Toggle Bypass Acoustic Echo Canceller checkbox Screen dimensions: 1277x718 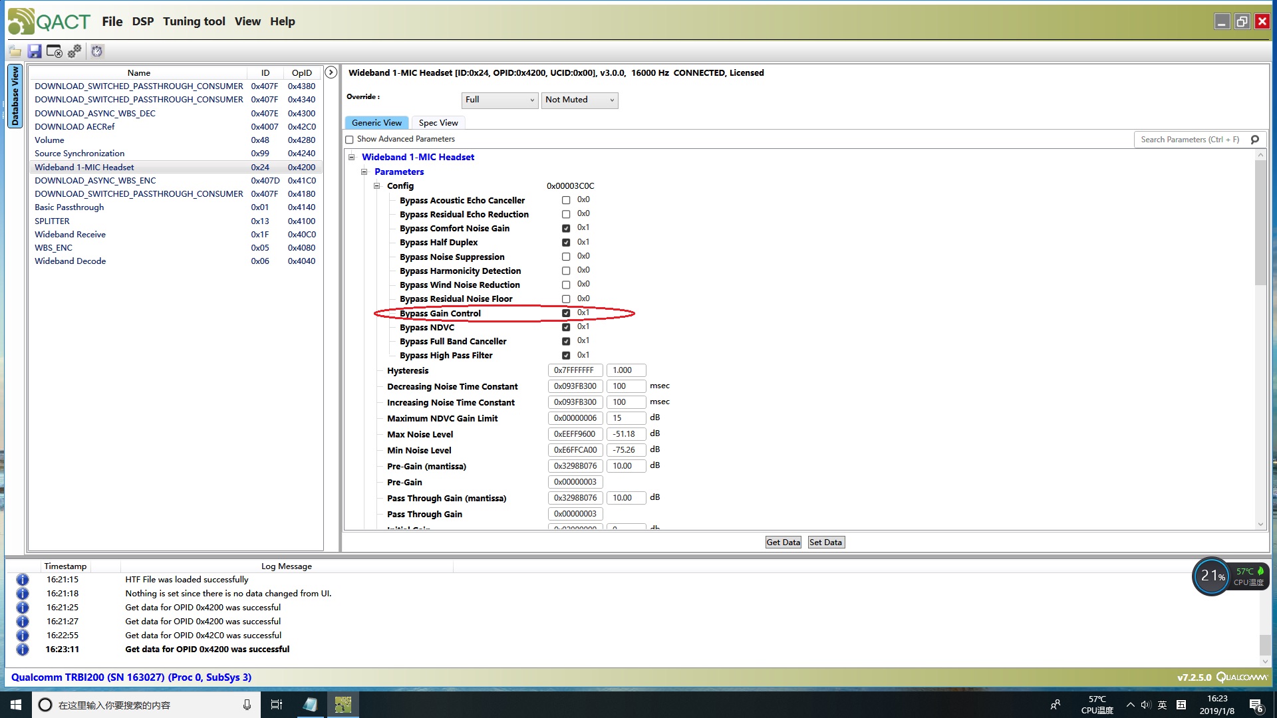click(566, 200)
